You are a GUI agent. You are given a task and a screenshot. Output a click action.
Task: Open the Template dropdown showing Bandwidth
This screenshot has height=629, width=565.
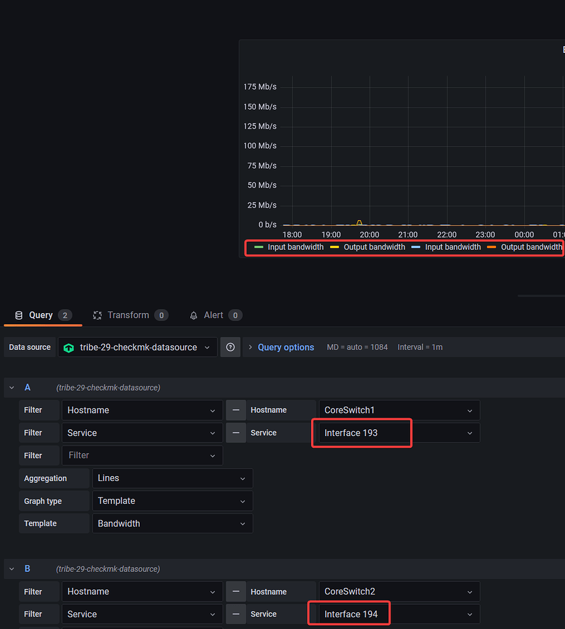pos(172,523)
